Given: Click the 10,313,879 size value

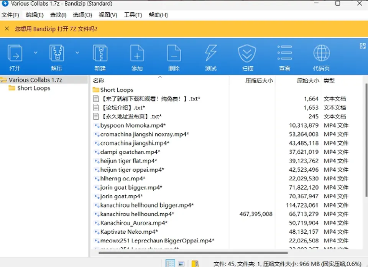Looking at the screenshot, I should point(304,125).
